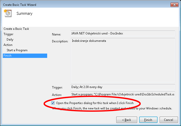This screenshot has width=181, height=126.
Task: Click the wizard title bar text
Action: (x=20, y=5)
